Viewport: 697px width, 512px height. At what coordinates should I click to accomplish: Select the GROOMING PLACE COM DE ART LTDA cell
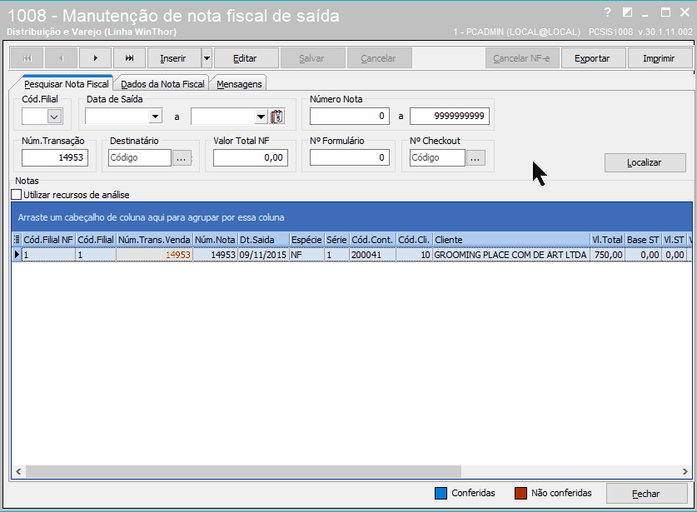[x=511, y=255]
